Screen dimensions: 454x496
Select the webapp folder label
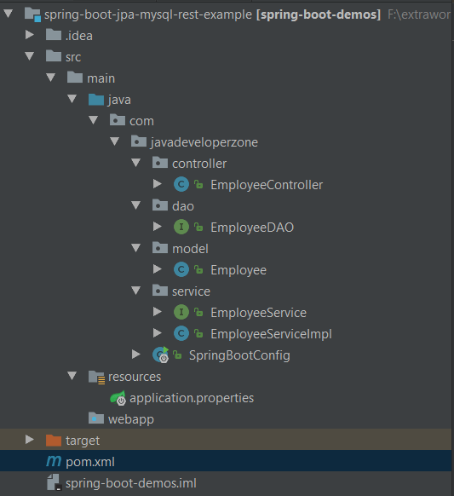[x=131, y=420]
